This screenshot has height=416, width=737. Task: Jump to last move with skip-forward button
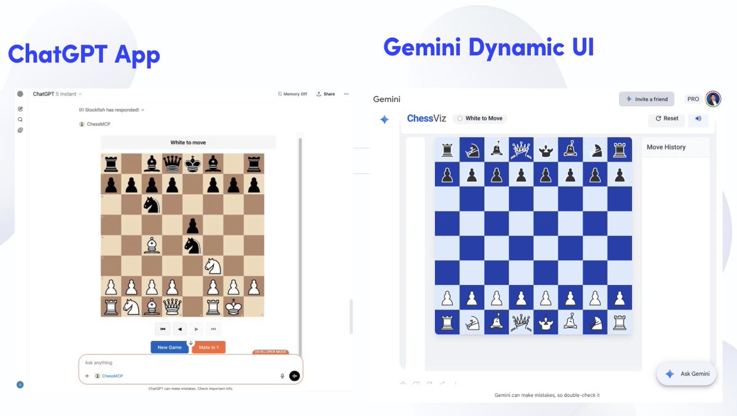pos(213,329)
